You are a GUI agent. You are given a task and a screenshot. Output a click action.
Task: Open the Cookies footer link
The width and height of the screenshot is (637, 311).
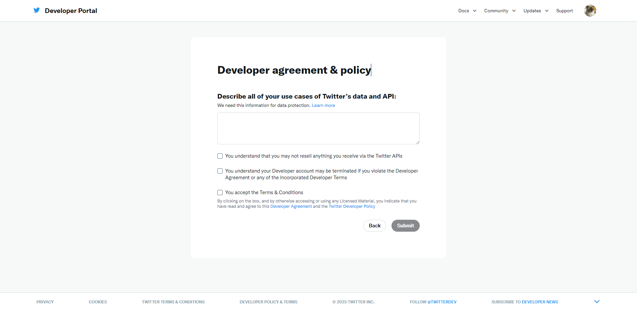(x=98, y=302)
